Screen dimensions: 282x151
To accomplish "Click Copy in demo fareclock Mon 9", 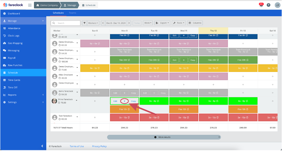I will [x=133, y=93].
